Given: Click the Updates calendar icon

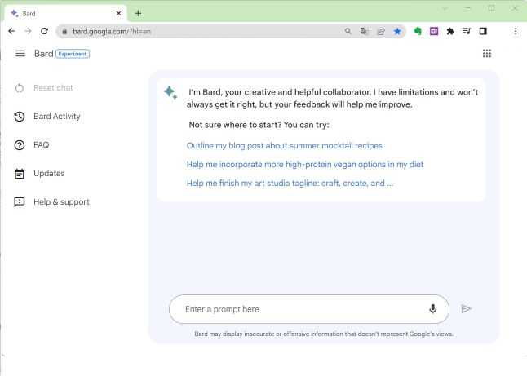Looking at the screenshot, I should (20, 174).
